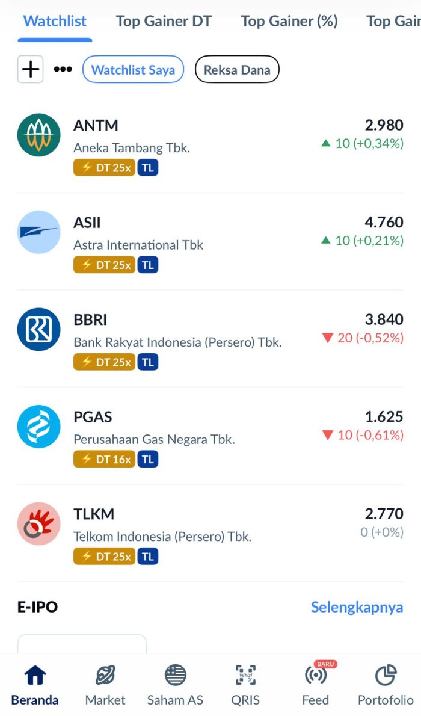Open the Top Gainer (%) tab
This screenshot has height=716, width=421.
(x=289, y=22)
